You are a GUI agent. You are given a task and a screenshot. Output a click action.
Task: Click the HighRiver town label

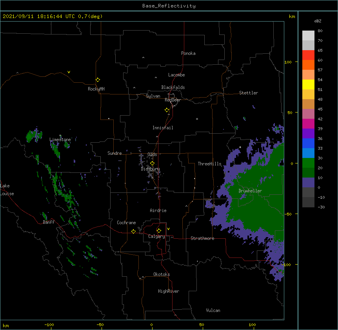pos(169,291)
